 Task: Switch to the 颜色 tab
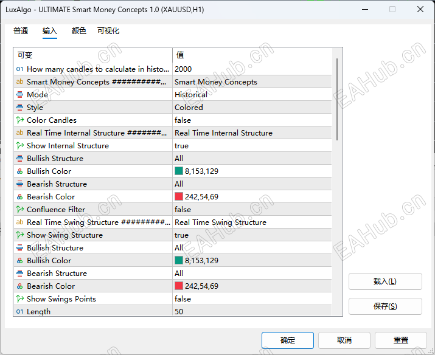click(x=79, y=31)
